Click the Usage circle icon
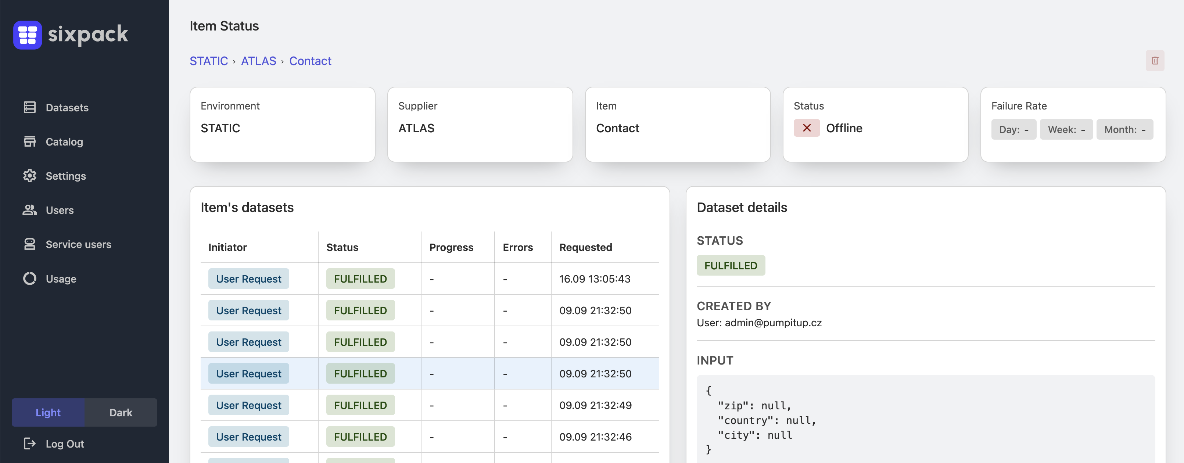Screen dimensions: 1184x463 [x=30, y=279]
